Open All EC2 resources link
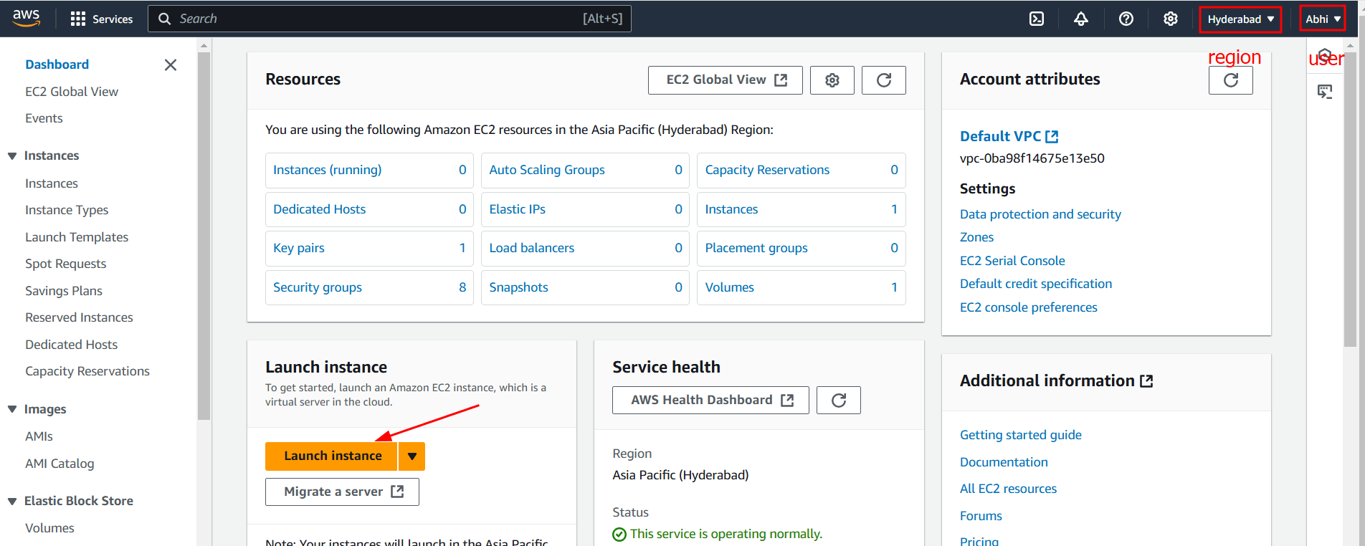Viewport: 1365px width, 546px height. (x=1008, y=489)
